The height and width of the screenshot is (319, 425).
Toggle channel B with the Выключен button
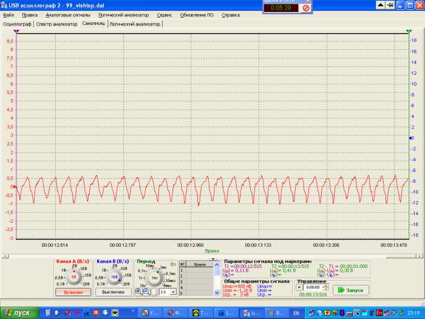click(114, 292)
